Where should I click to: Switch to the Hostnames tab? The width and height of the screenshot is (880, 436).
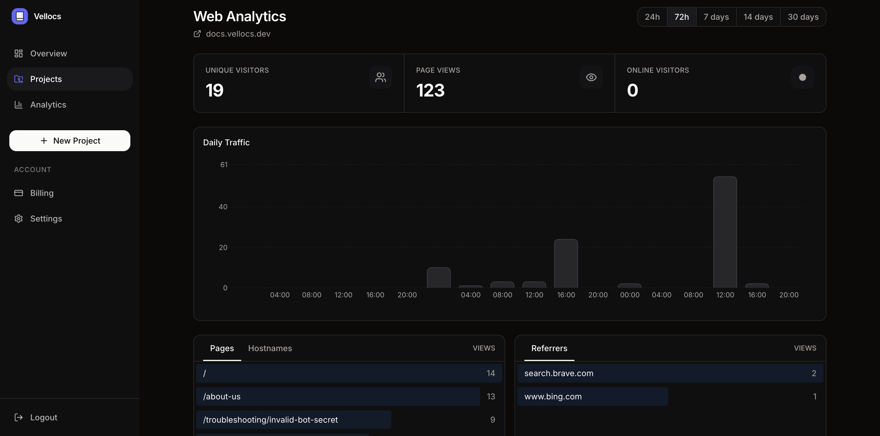coord(270,348)
